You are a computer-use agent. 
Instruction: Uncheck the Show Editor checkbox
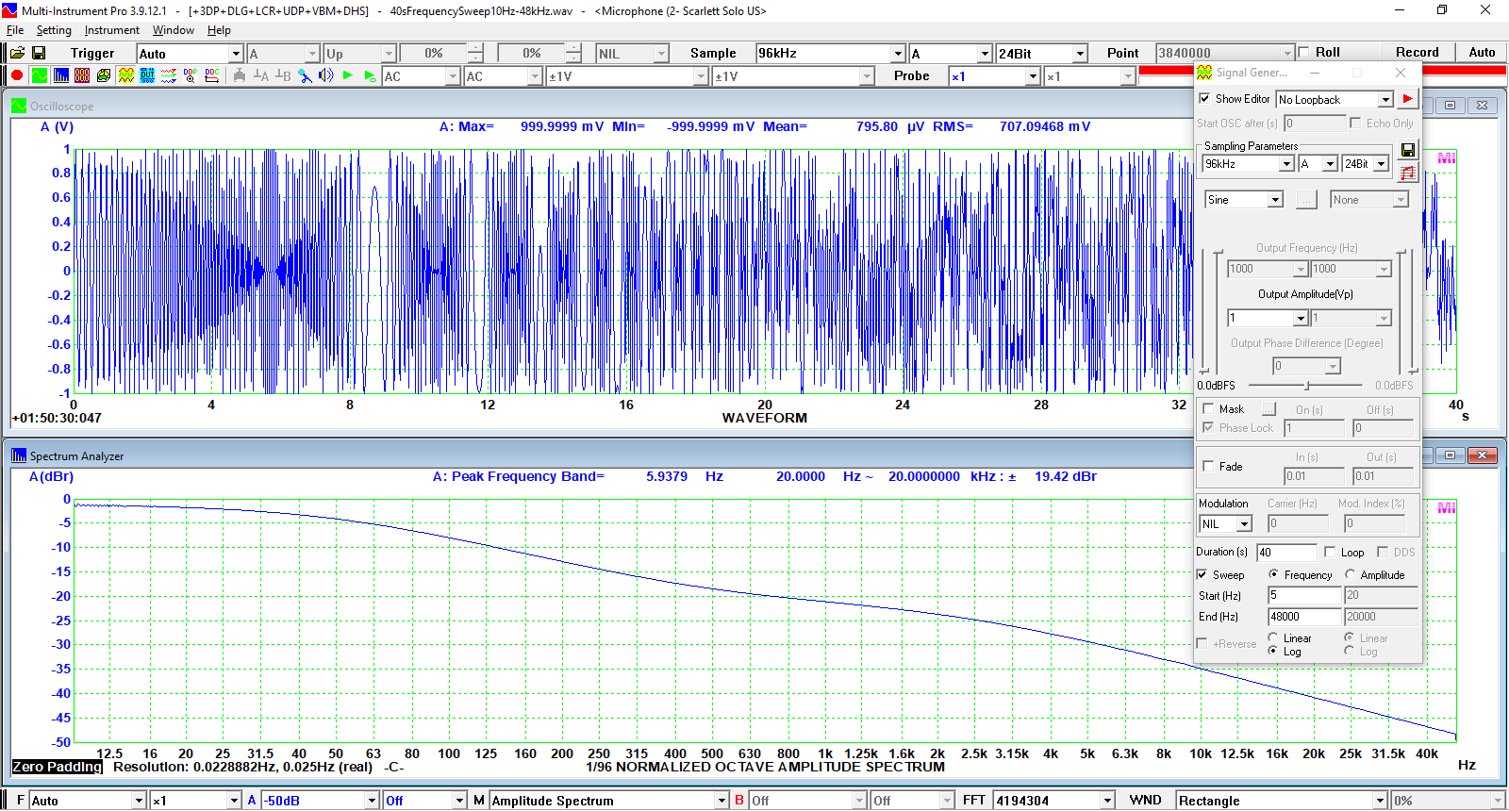(x=1204, y=99)
